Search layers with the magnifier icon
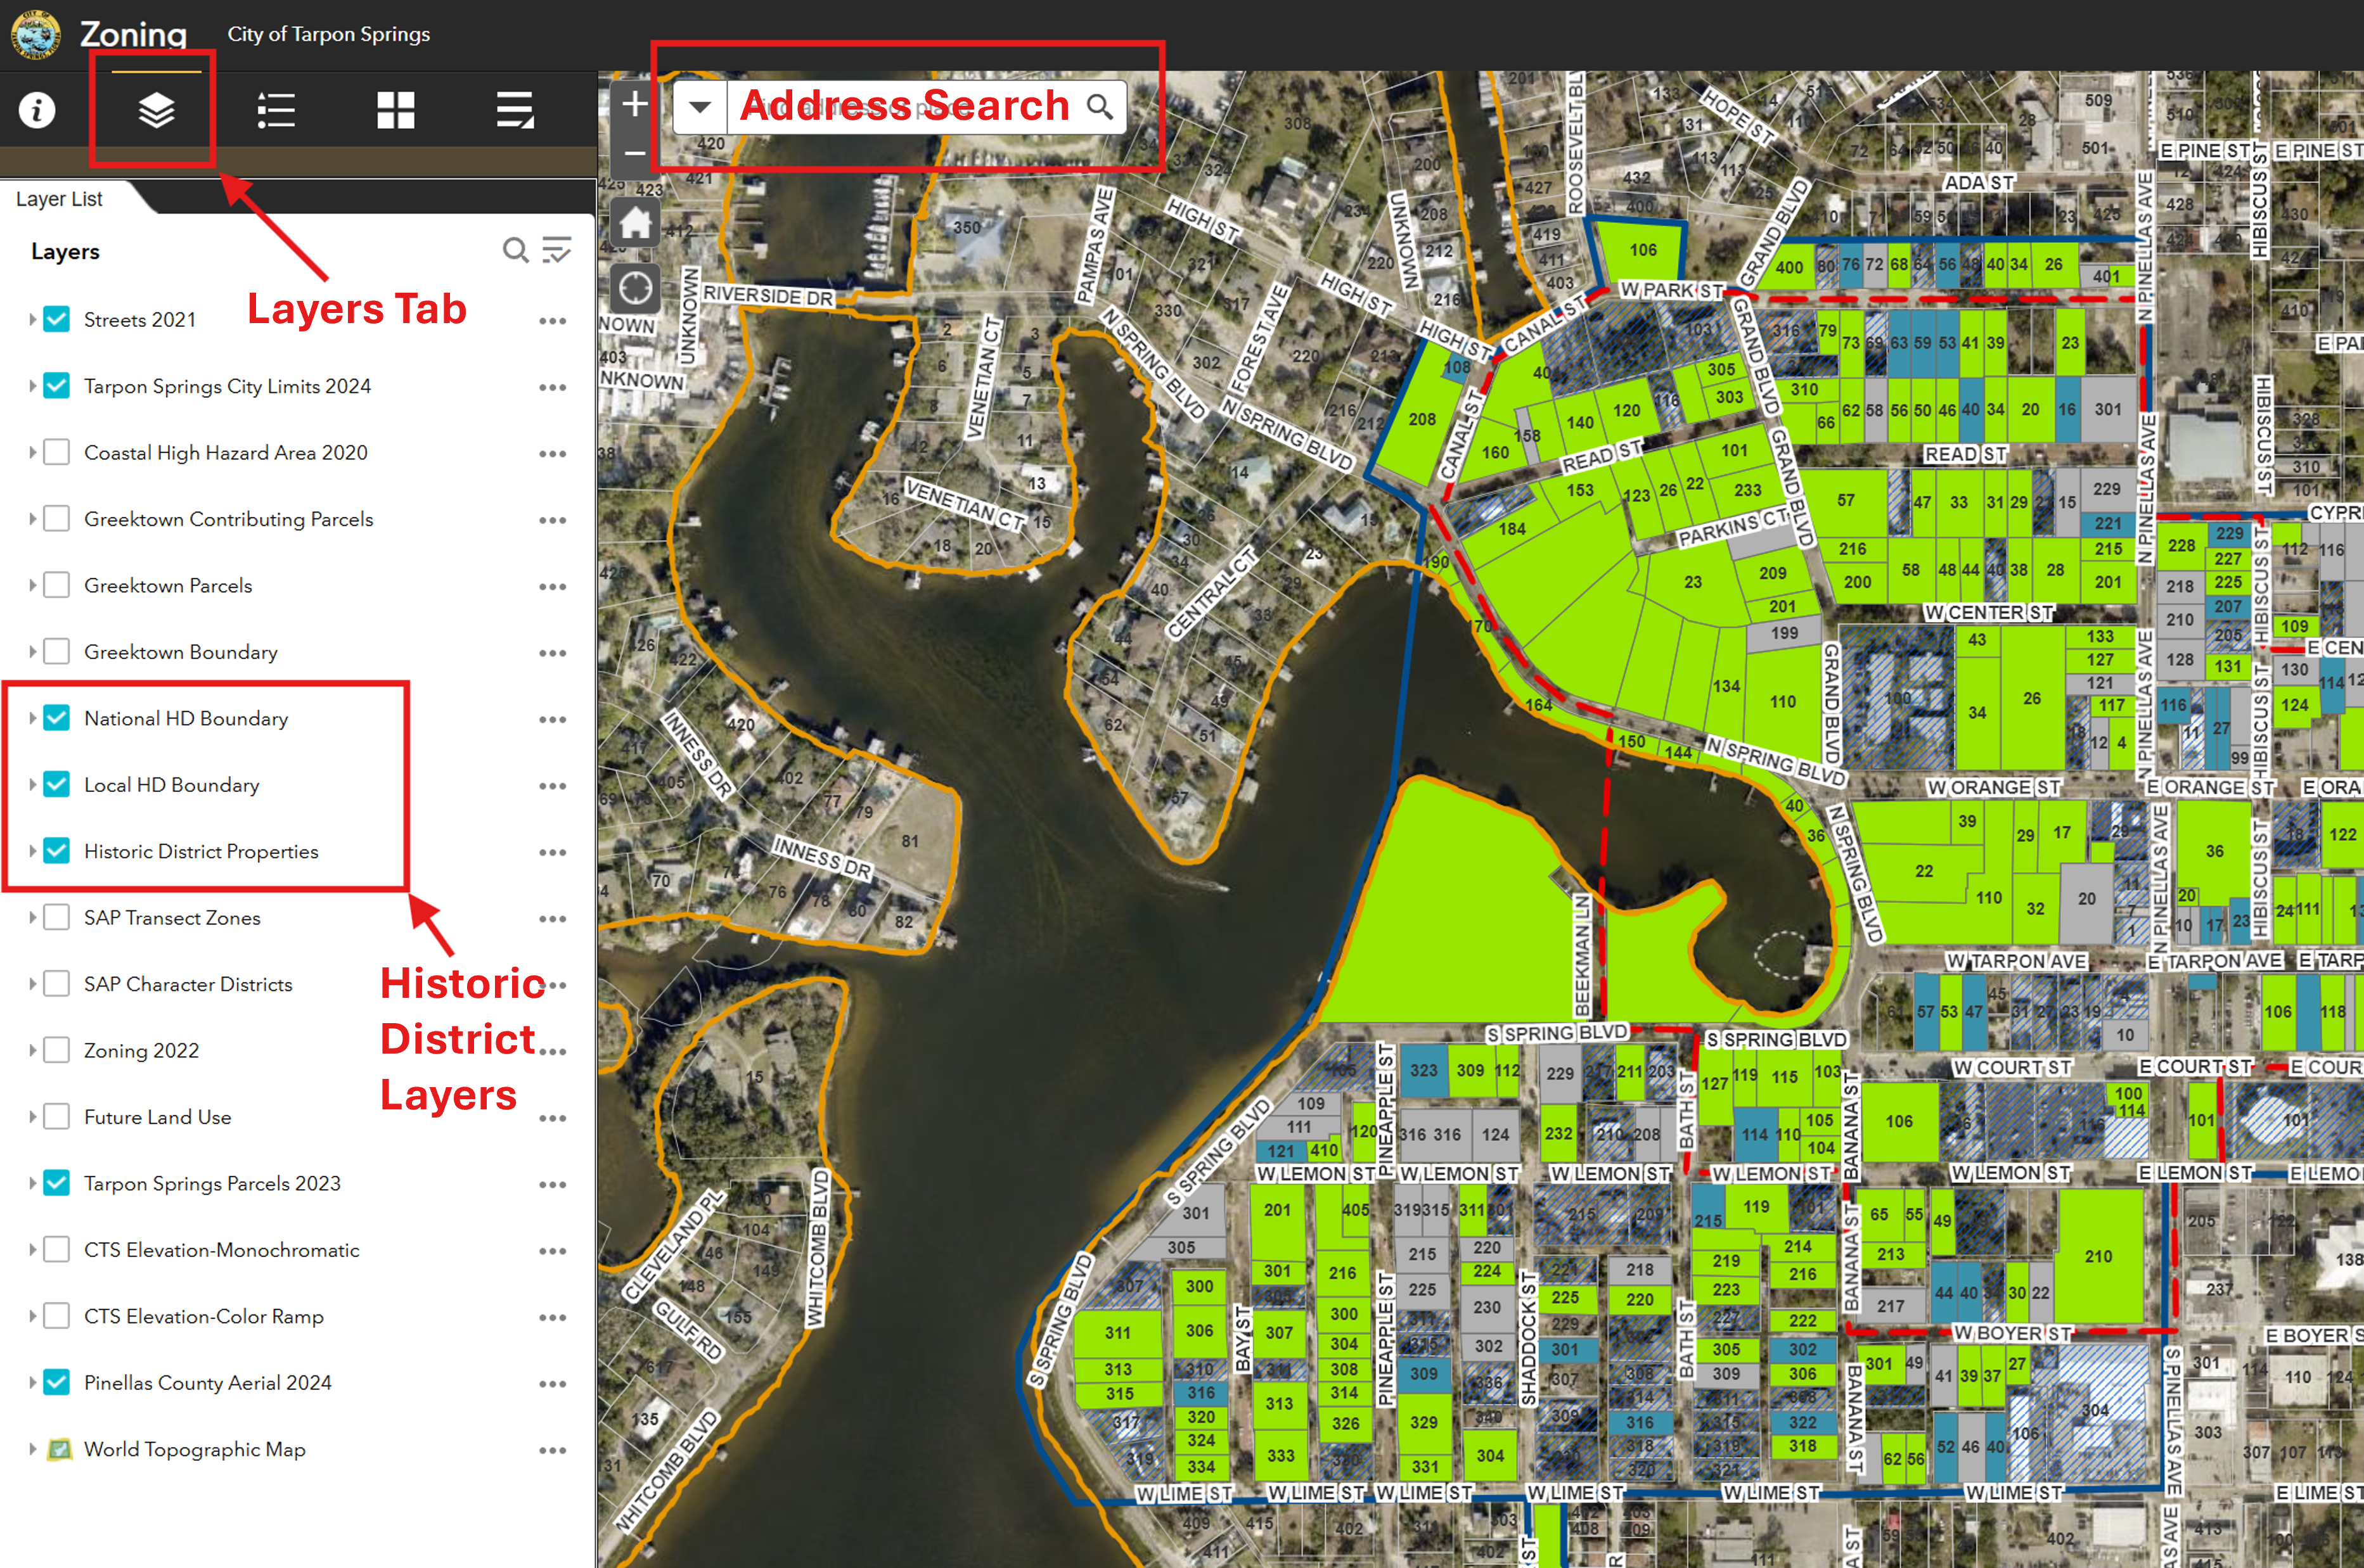The height and width of the screenshot is (1568, 2364). coord(514,250)
